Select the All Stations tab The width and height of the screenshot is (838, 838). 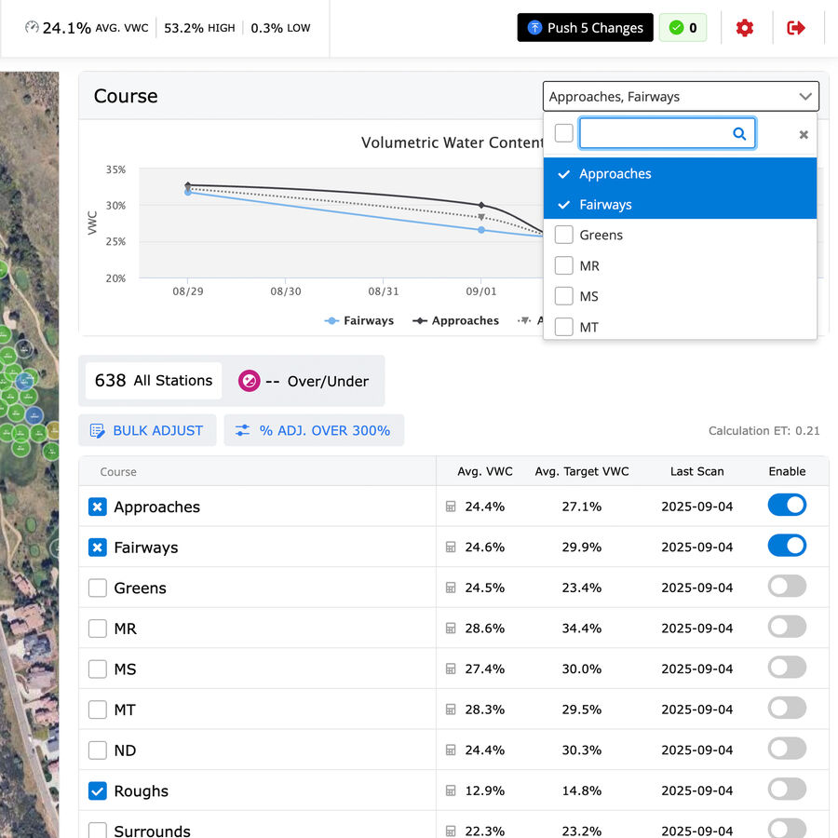pos(154,381)
